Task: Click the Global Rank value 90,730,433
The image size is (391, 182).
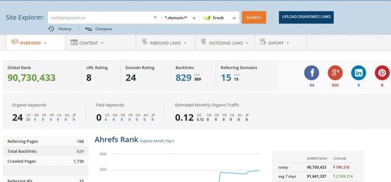Action: (31, 77)
